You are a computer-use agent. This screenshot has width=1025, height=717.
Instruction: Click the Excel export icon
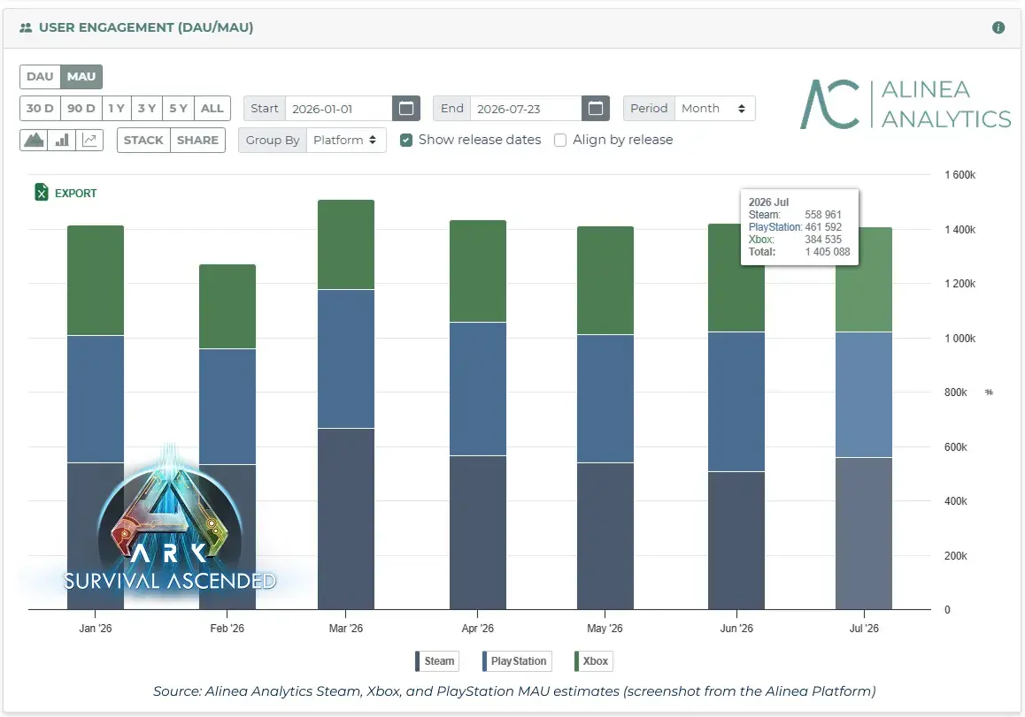[42, 192]
